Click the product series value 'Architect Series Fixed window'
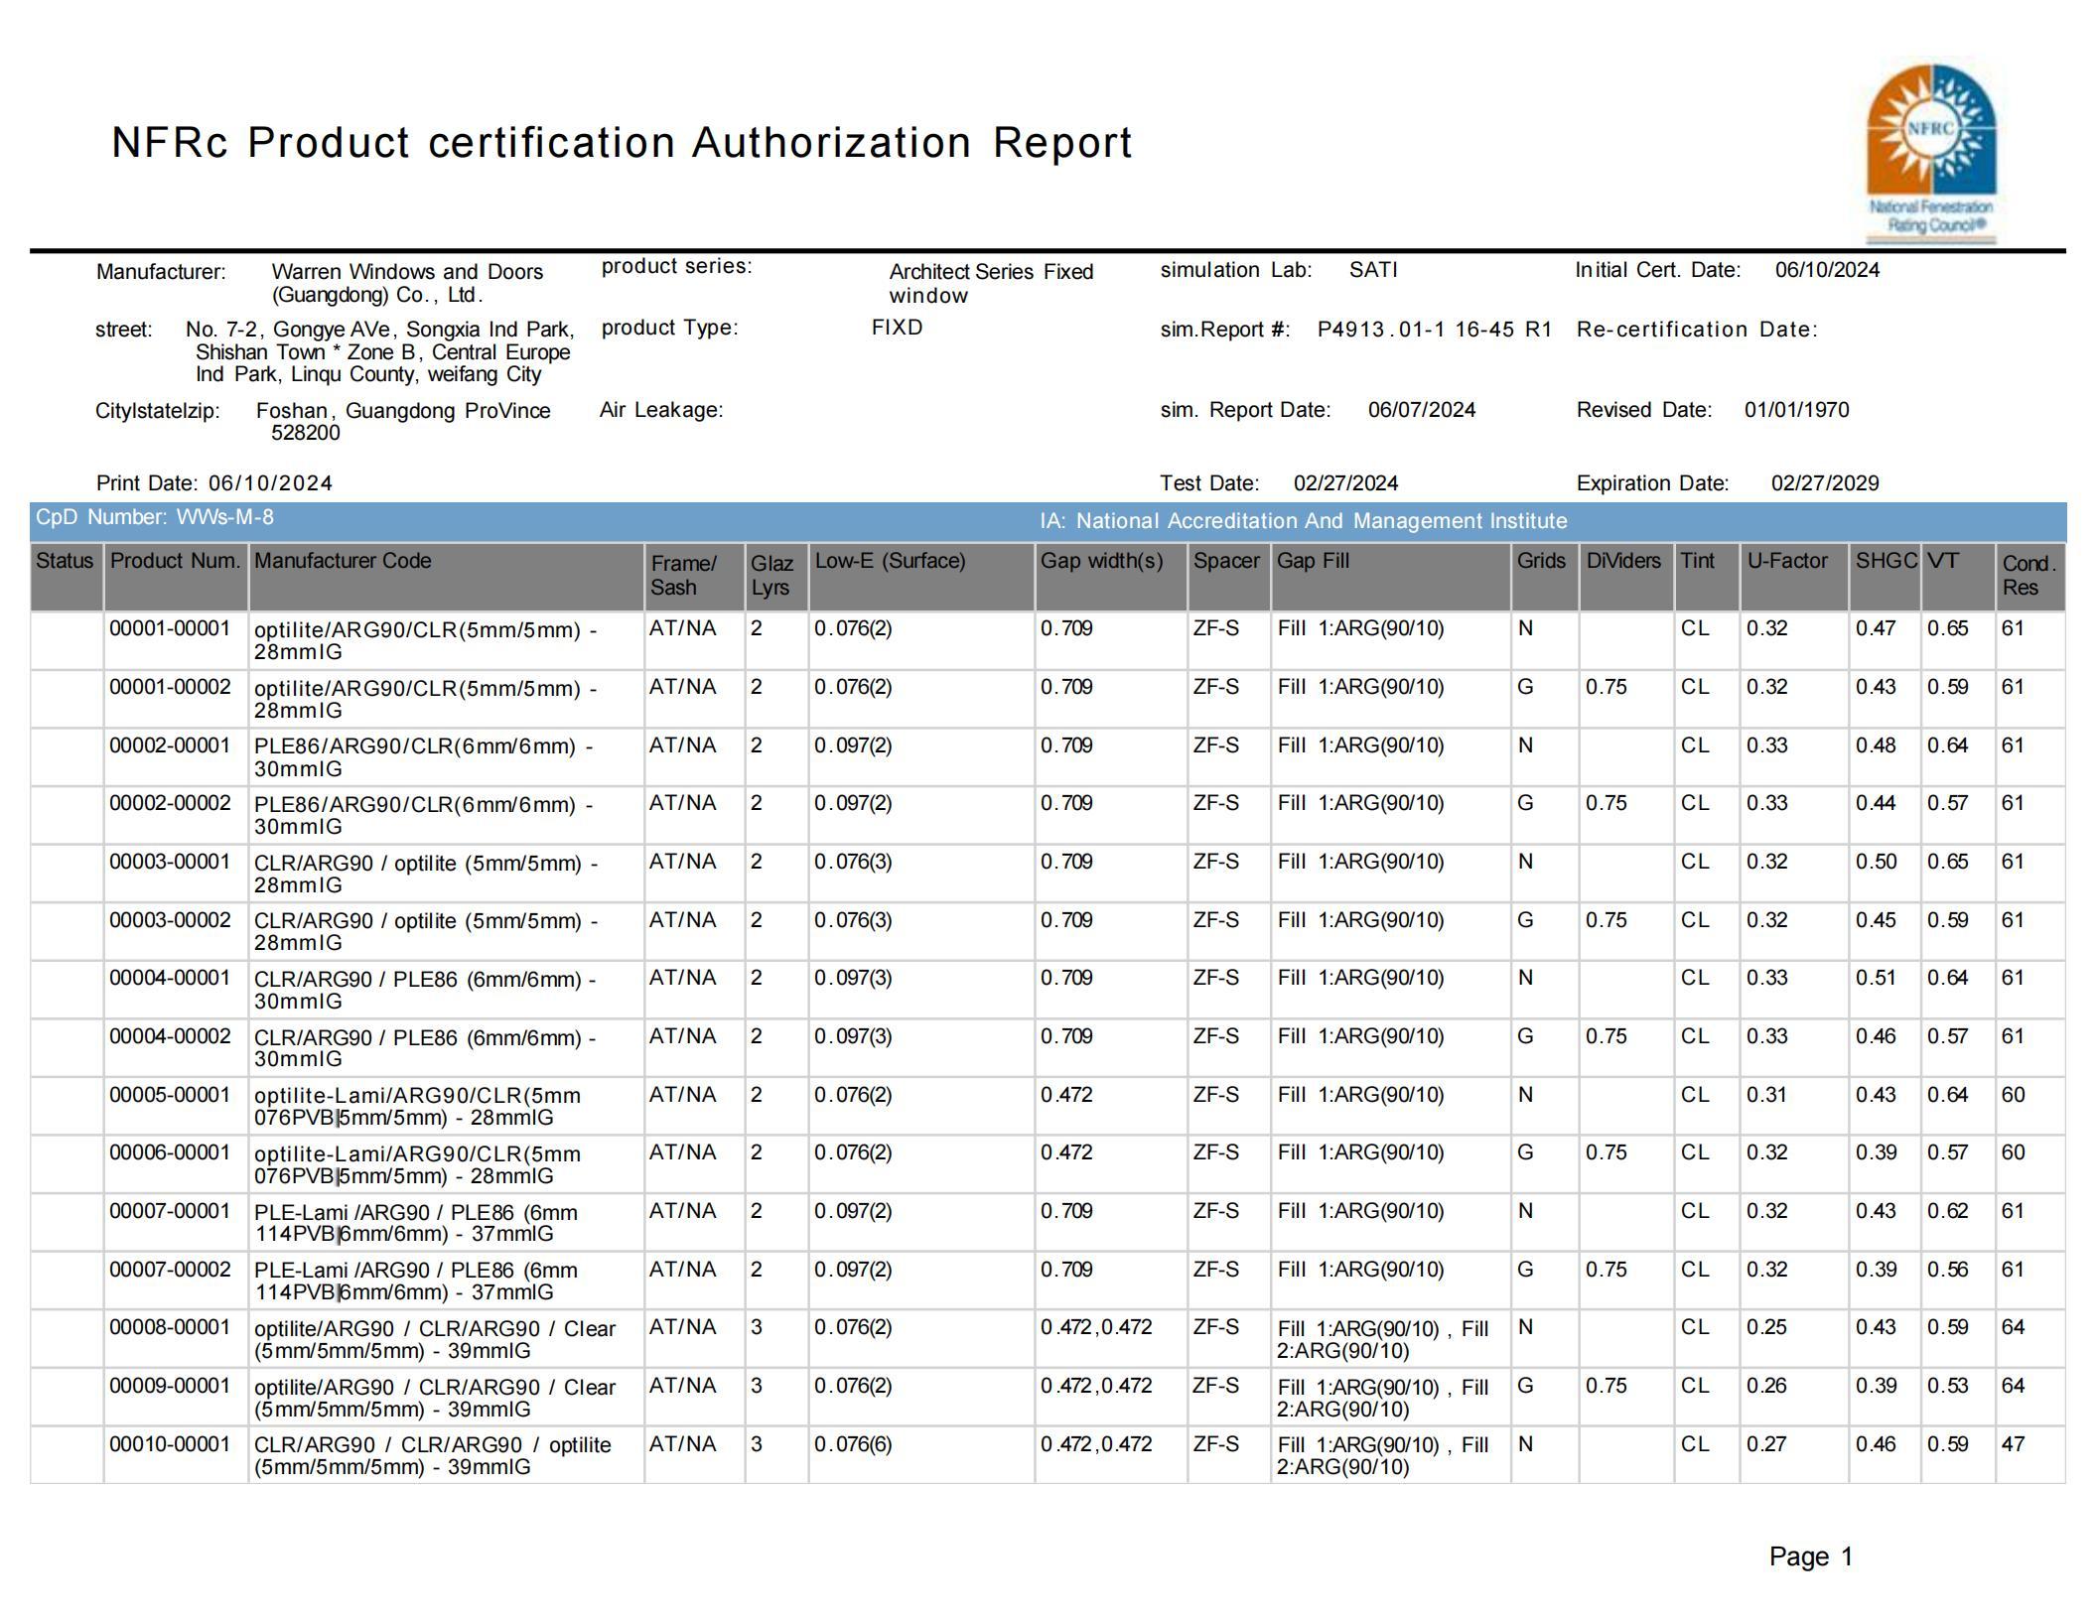The height and width of the screenshot is (1620, 2097). pos(991,284)
